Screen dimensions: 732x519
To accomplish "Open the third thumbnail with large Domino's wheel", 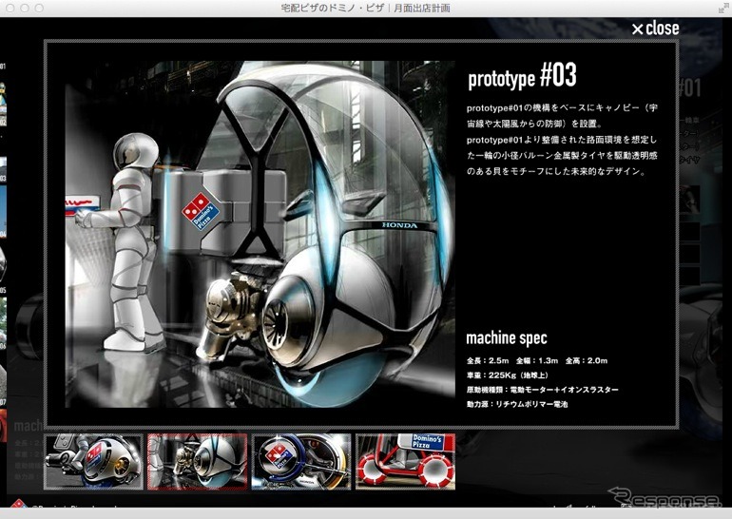I will pos(301,462).
